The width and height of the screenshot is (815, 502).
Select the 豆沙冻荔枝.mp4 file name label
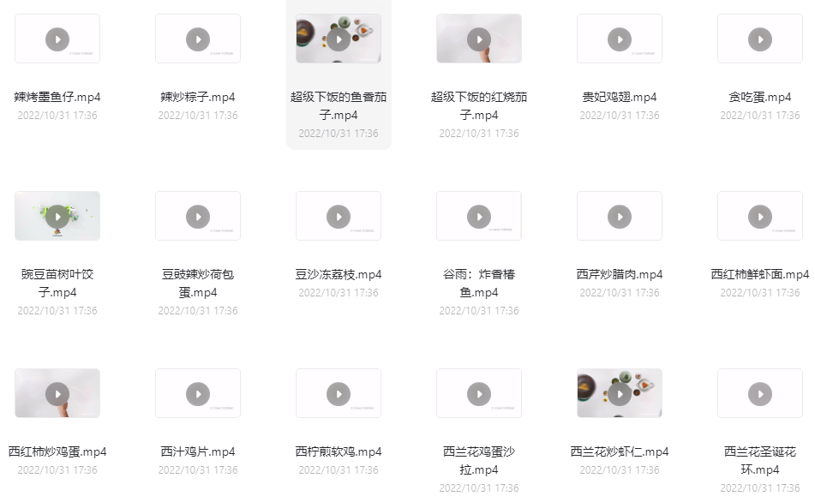(x=339, y=274)
